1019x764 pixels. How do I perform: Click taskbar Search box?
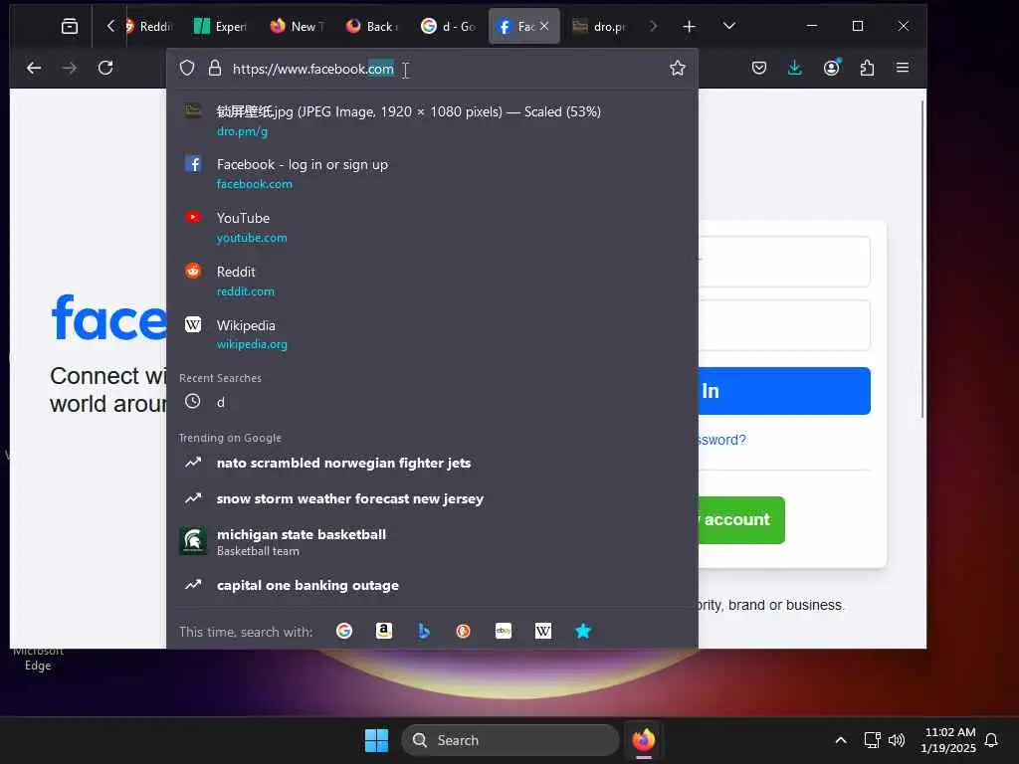tap(510, 740)
